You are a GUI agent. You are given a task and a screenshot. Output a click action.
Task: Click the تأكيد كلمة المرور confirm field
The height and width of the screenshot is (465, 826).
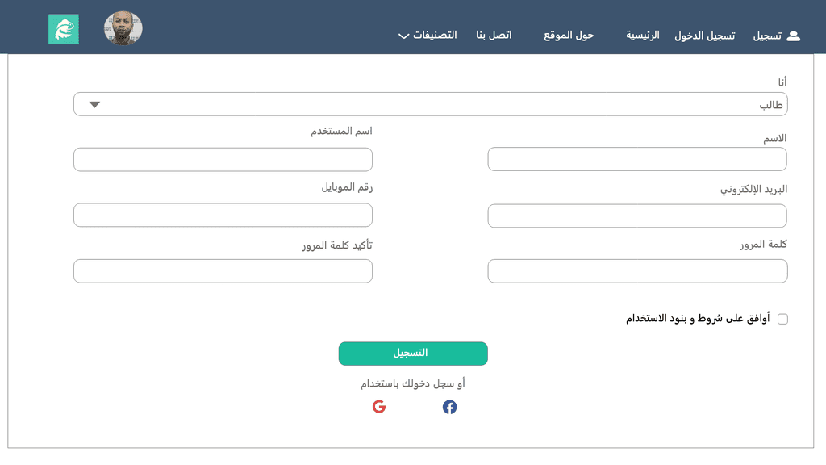pos(223,271)
